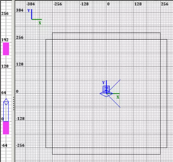Image resolution: width=173 pixels, height=162 pixels.
Task: Click the -256 label on the XY vertical ruler
Action: coord(21,145)
